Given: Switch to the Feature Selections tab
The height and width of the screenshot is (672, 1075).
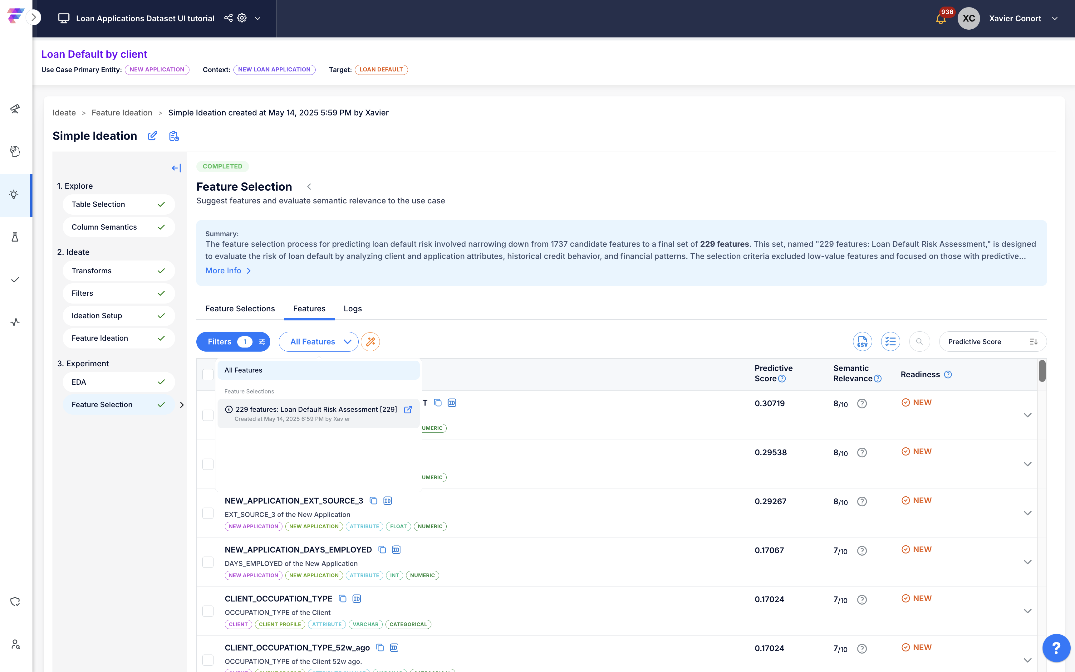Looking at the screenshot, I should pyautogui.click(x=240, y=309).
